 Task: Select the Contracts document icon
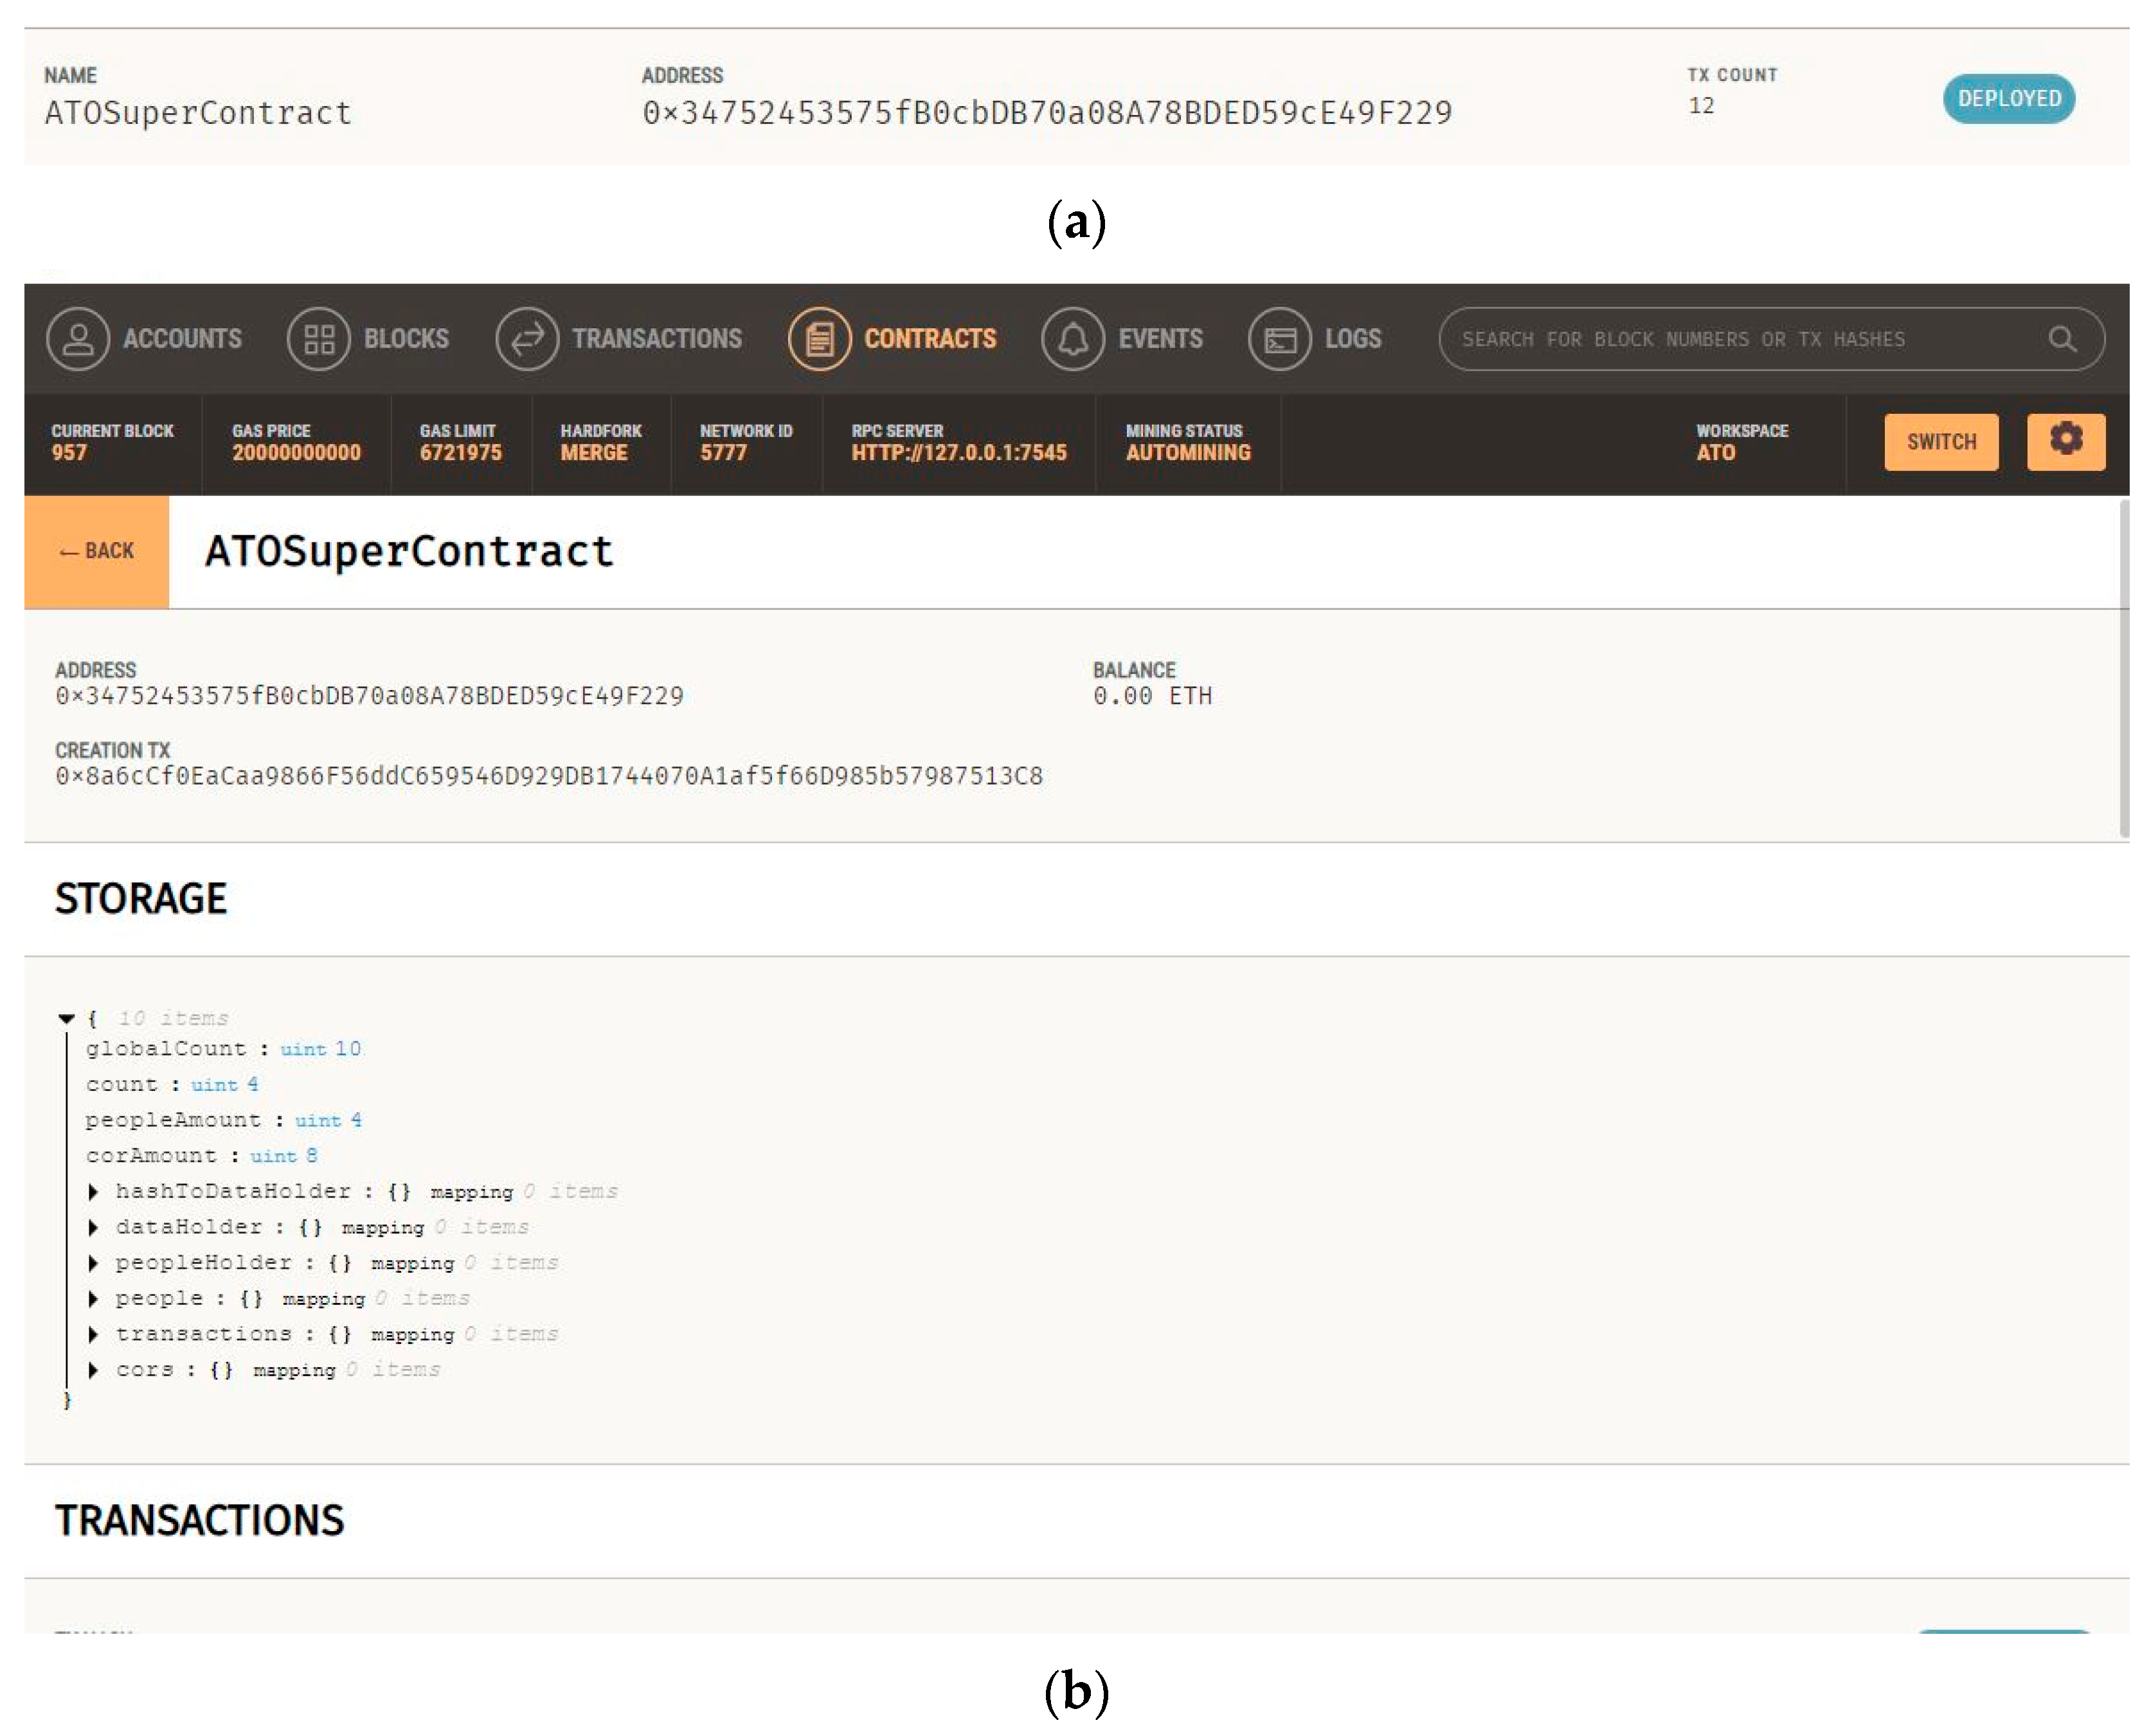(818, 339)
